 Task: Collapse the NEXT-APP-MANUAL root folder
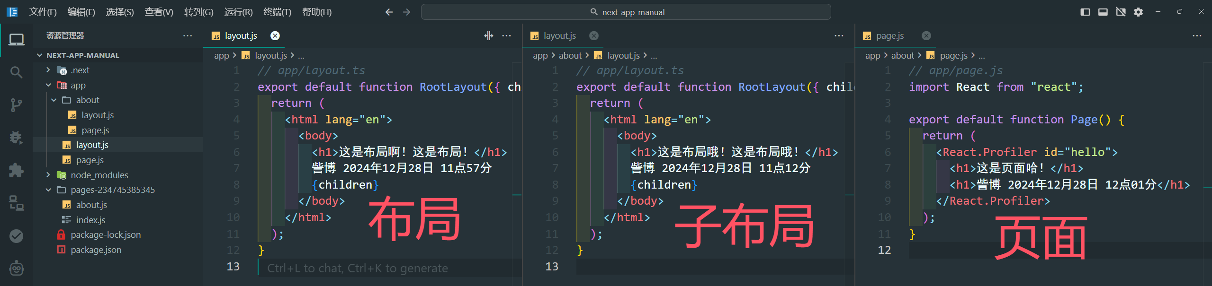tap(118, 55)
